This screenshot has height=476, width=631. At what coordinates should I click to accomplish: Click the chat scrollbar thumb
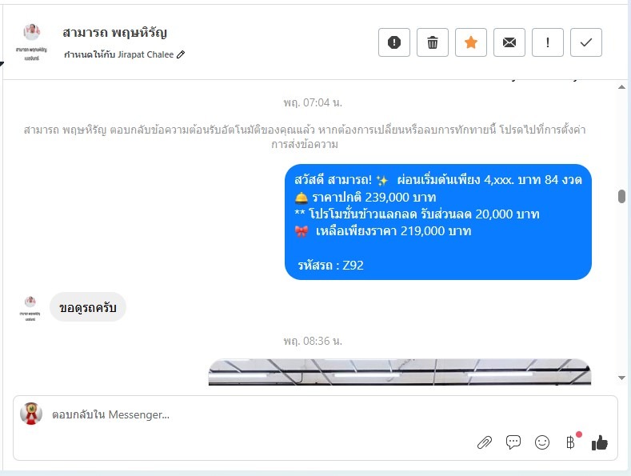(x=621, y=197)
